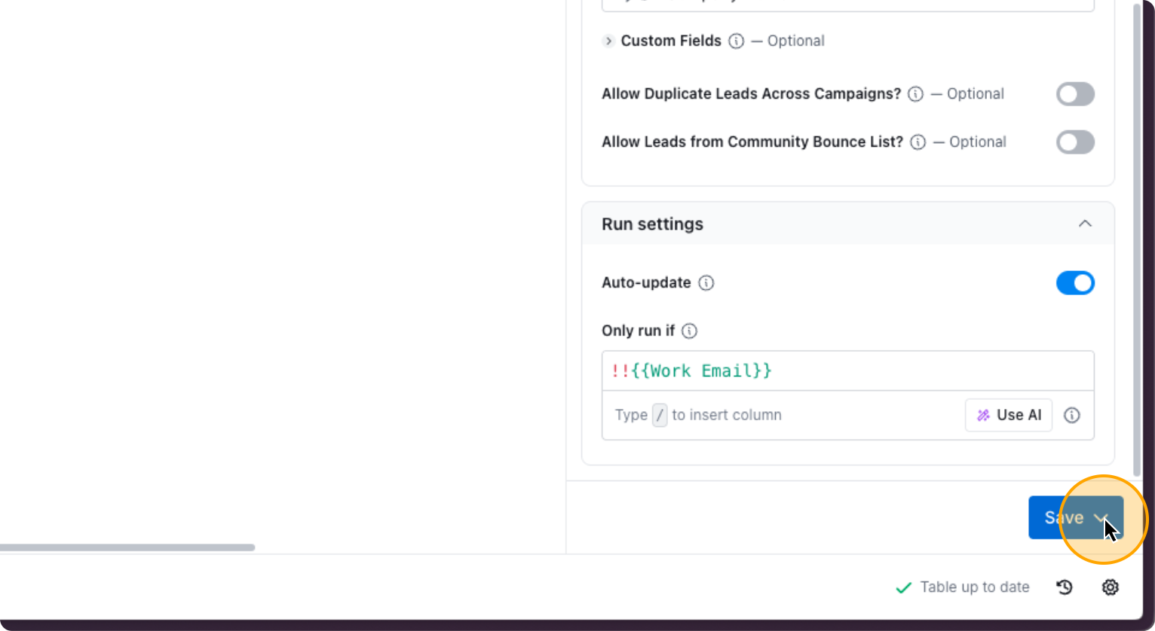Click the Run settings header title
The image size is (1155, 631).
pyautogui.click(x=652, y=224)
